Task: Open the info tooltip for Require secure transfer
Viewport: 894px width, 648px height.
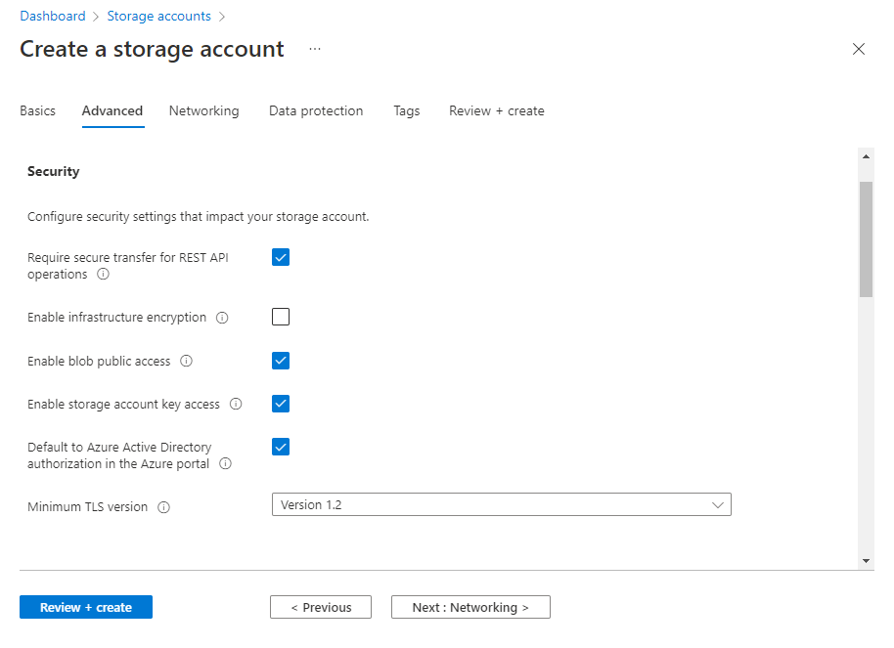Action: click(103, 275)
